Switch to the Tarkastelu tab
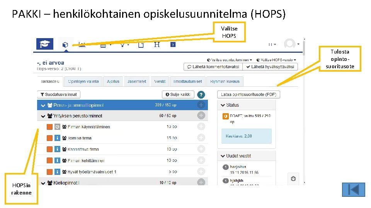Screen dimensions: 371x208 [x=50, y=81]
